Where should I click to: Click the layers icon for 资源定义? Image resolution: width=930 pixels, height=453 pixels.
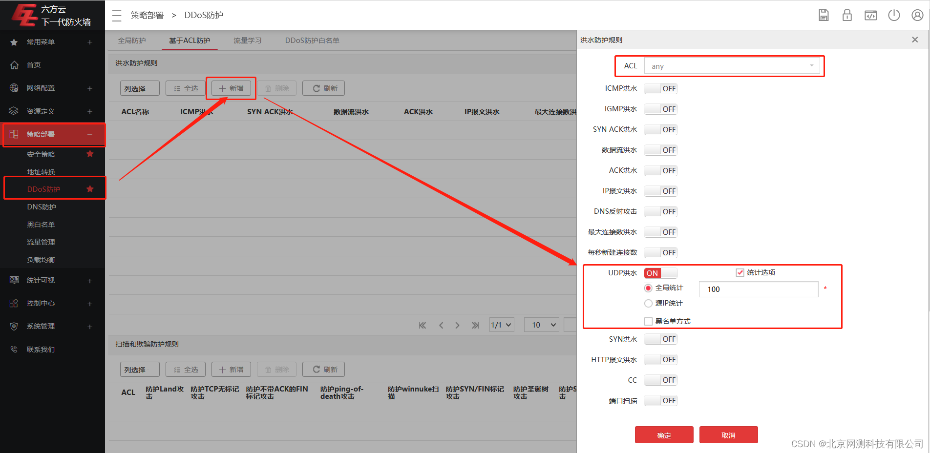click(x=14, y=111)
